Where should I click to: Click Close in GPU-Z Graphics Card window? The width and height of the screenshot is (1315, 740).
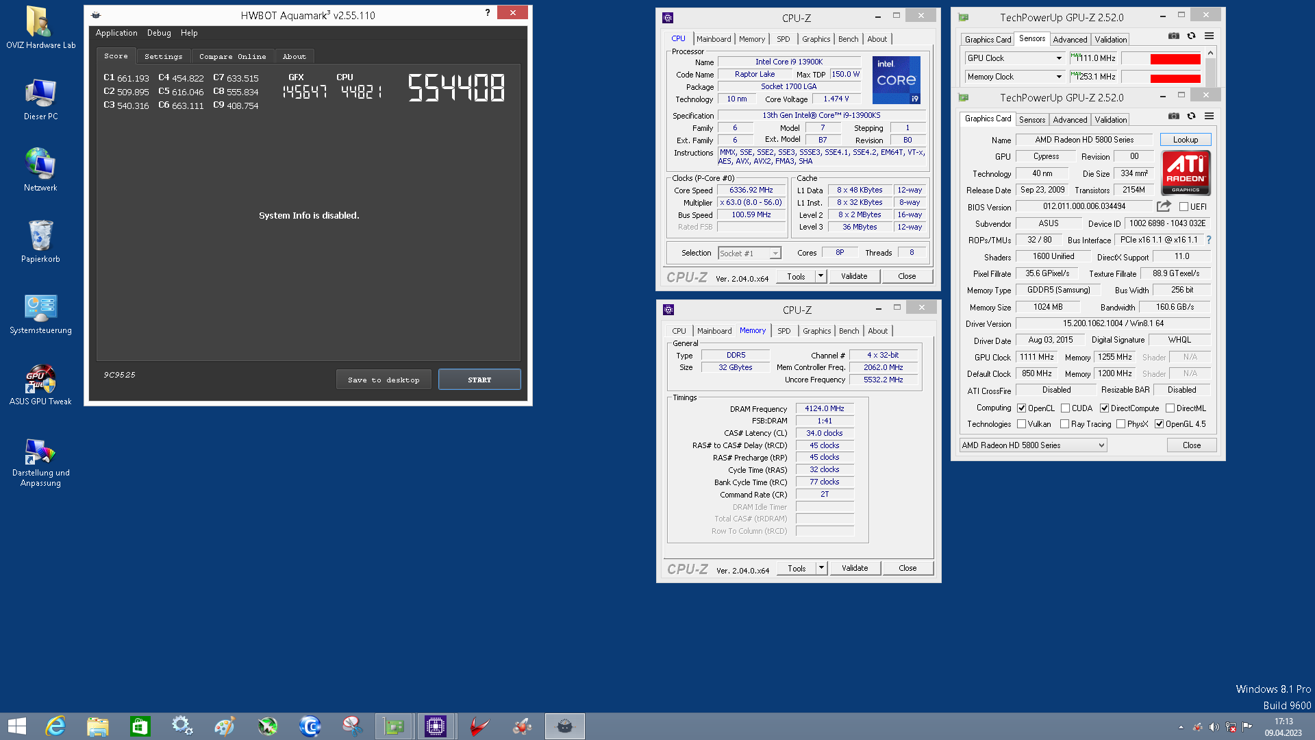pos(1192,445)
